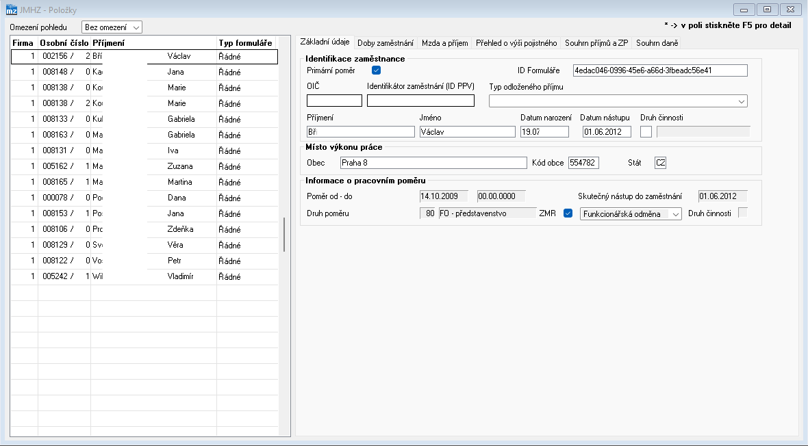
Task: Click the Firma column header
Action: pos(24,43)
